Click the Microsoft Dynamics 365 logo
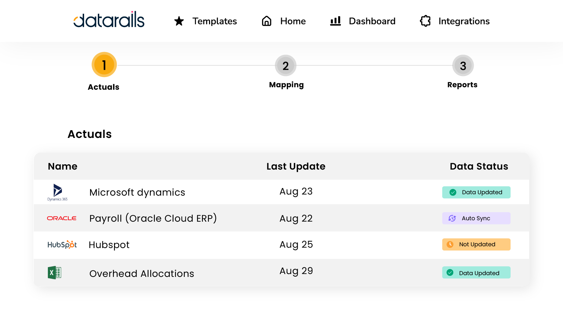The width and height of the screenshot is (563, 317). [x=57, y=192]
